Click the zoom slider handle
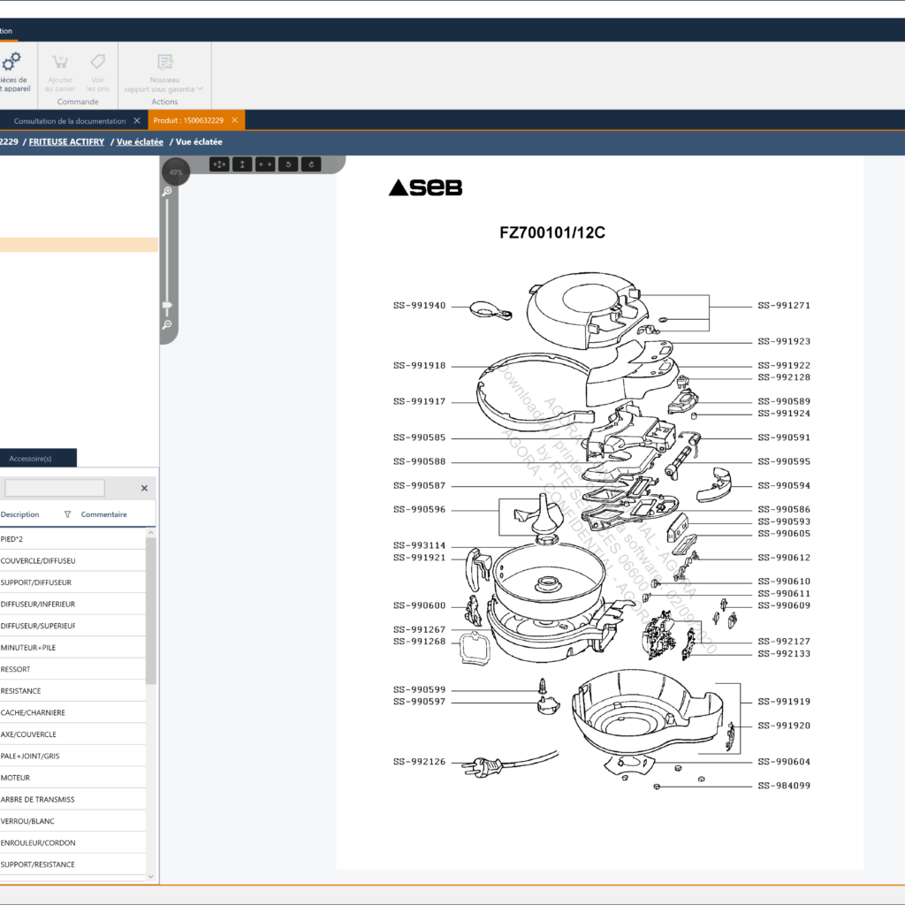905x905 pixels. point(167,305)
